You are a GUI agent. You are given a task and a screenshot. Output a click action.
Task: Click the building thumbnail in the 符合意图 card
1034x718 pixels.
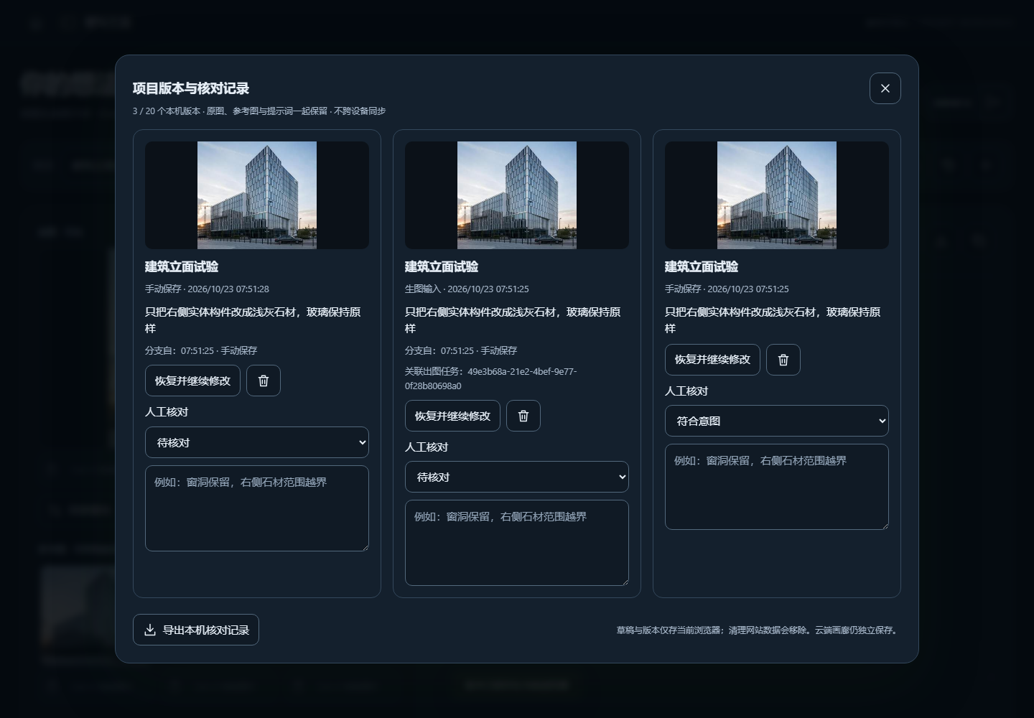[x=777, y=195]
